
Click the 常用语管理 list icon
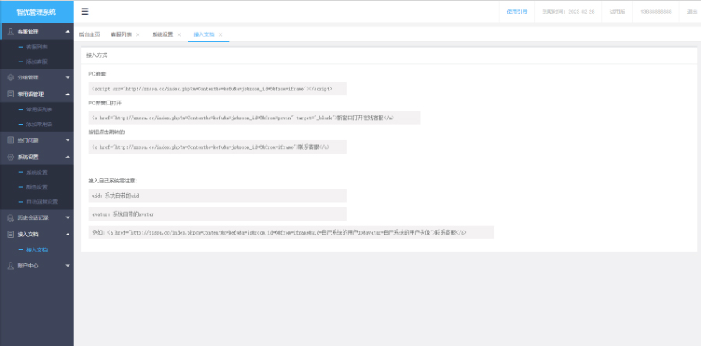click(x=11, y=94)
